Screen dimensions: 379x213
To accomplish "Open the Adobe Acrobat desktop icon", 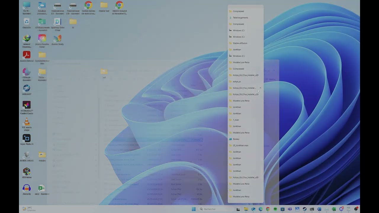I will pyautogui.click(x=27, y=55).
